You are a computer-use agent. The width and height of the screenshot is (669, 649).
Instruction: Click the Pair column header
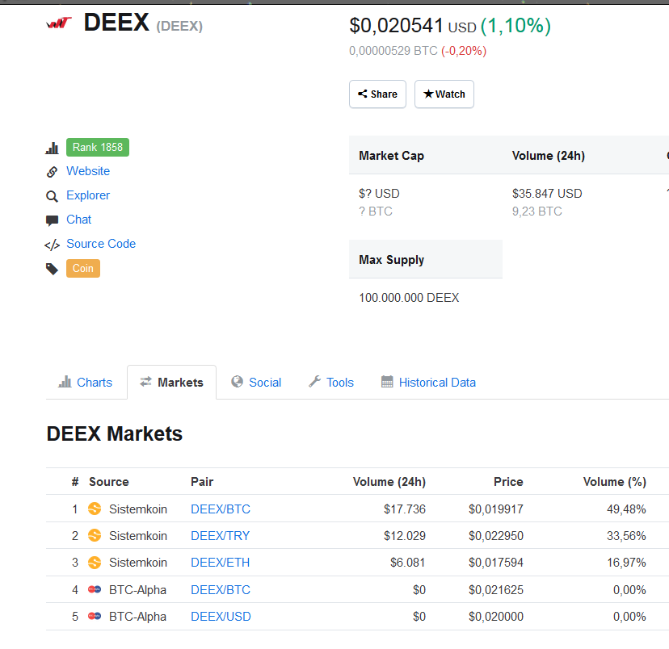(x=202, y=482)
